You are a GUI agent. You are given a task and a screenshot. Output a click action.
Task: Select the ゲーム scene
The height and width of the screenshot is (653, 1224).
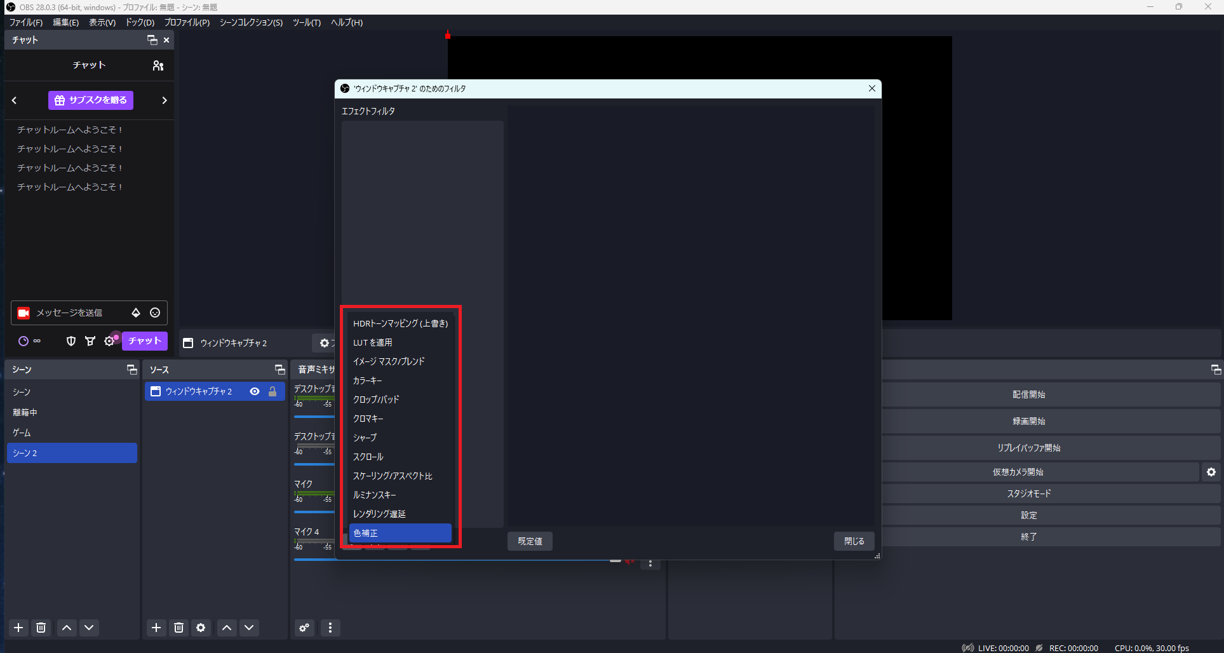coord(72,433)
